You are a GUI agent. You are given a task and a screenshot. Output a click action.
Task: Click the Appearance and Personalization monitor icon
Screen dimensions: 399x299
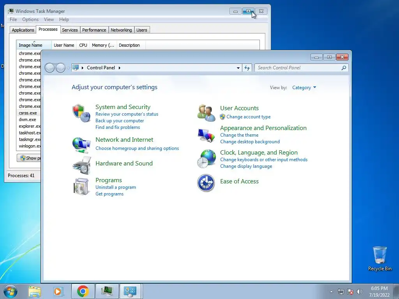click(206, 135)
